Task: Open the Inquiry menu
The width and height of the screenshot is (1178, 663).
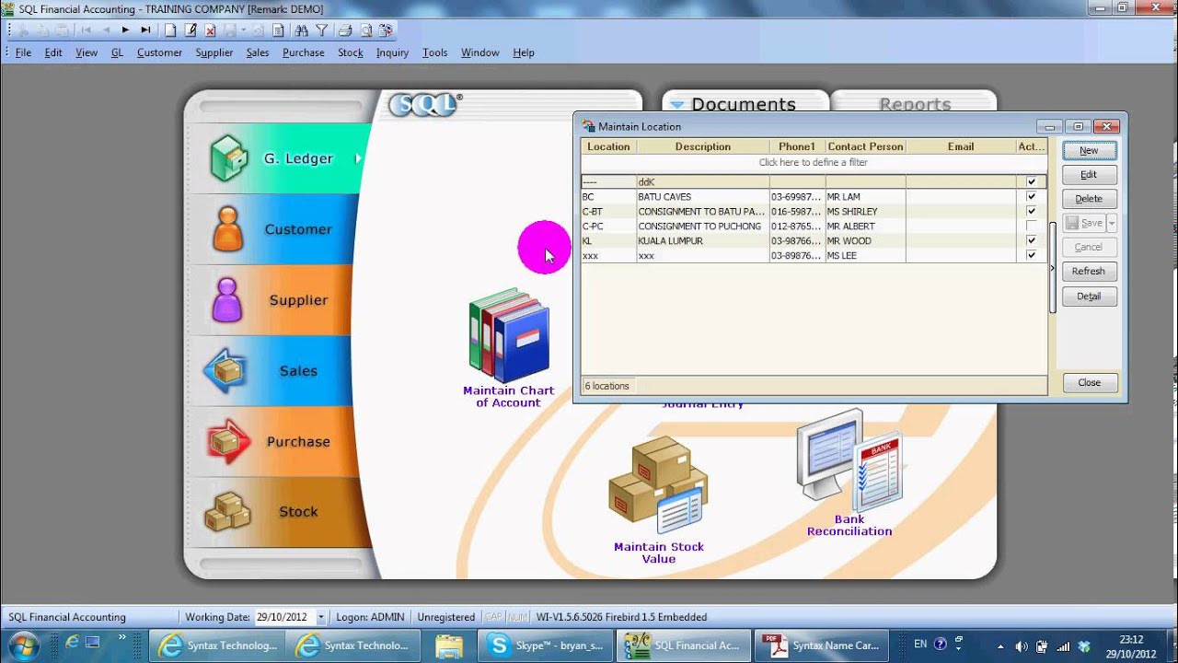Action: 392,52
